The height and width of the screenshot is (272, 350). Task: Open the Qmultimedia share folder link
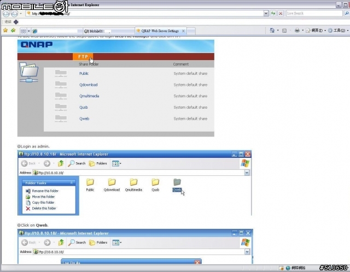[x=89, y=96]
